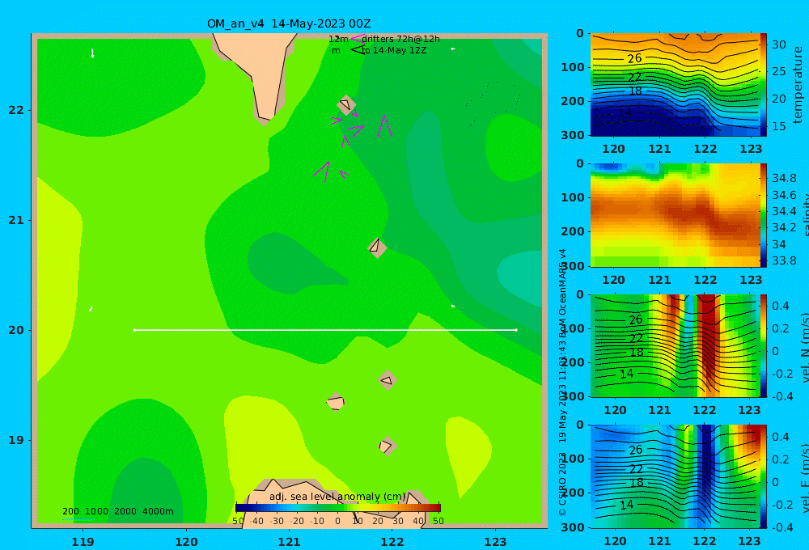Click the 30 tick on temperature colorbar
The image size is (809, 550).
pos(778,44)
